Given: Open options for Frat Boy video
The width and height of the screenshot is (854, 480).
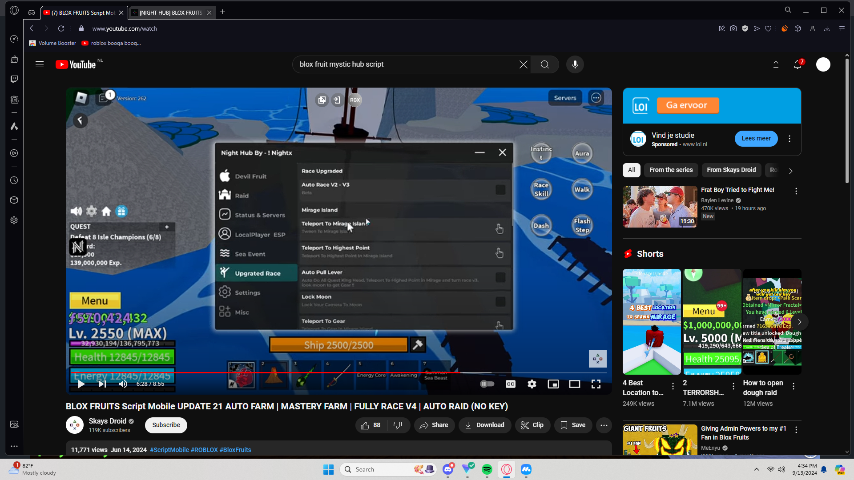Looking at the screenshot, I should 796,191.
